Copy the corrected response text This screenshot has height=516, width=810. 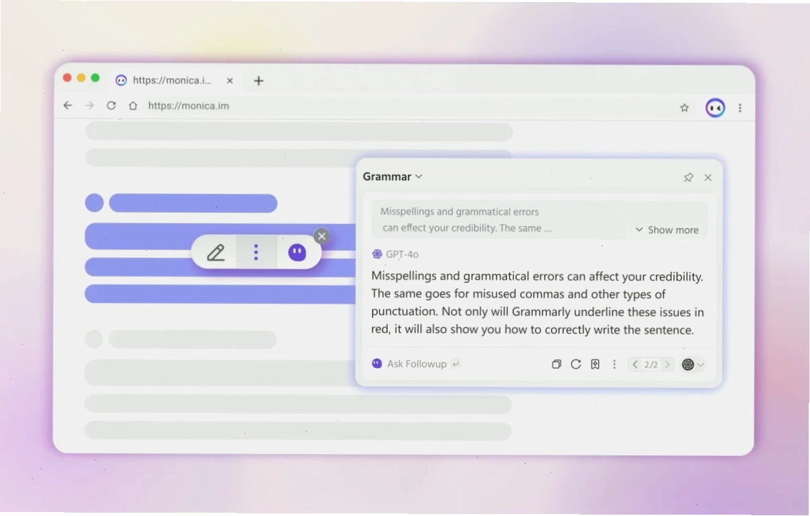pos(556,364)
